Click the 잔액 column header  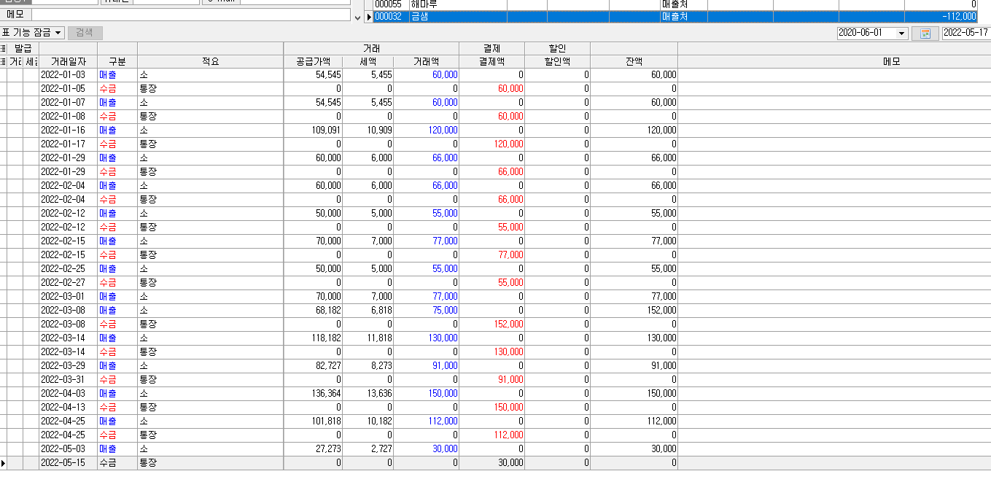tap(634, 62)
